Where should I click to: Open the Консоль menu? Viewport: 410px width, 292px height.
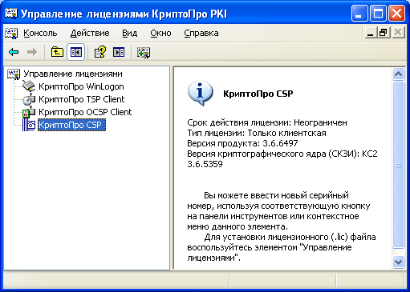(40, 33)
